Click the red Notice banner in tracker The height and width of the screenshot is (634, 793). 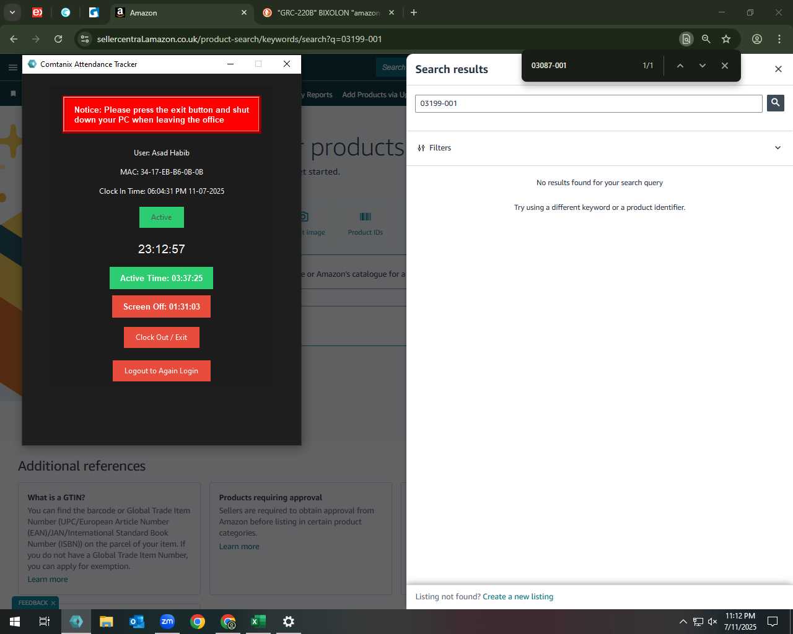pos(161,115)
